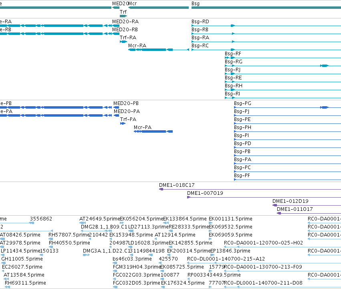Select the Bsg-PE protein label
The image size is (341, 289).
point(242,119)
